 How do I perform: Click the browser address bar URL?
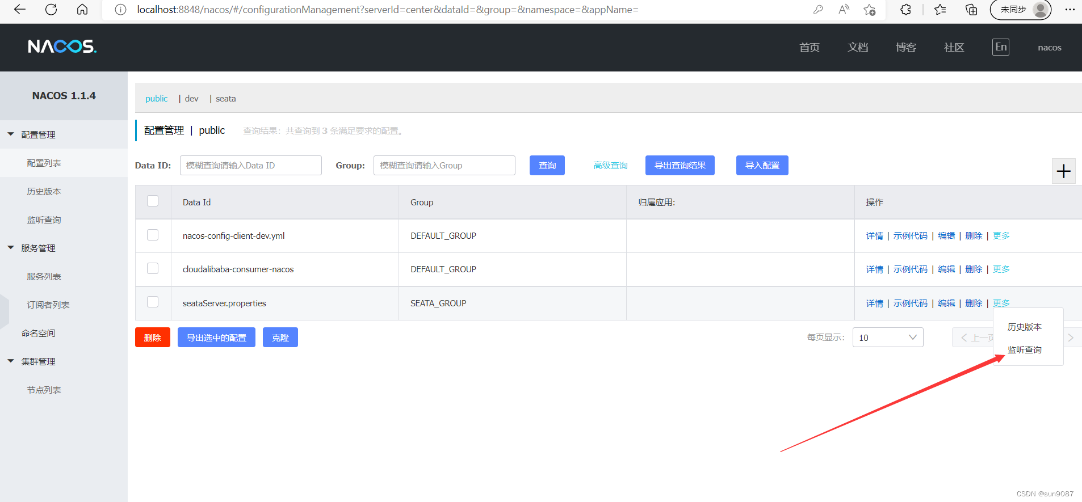click(x=388, y=10)
